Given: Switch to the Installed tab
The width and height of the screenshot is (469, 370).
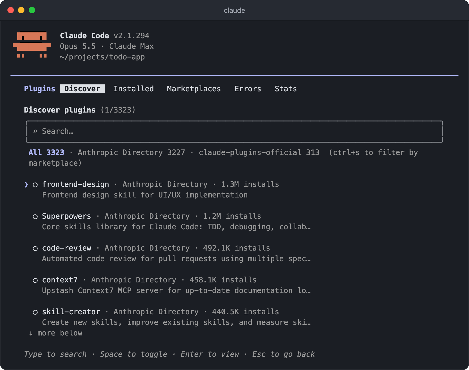Looking at the screenshot, I should tap(134, 89).
